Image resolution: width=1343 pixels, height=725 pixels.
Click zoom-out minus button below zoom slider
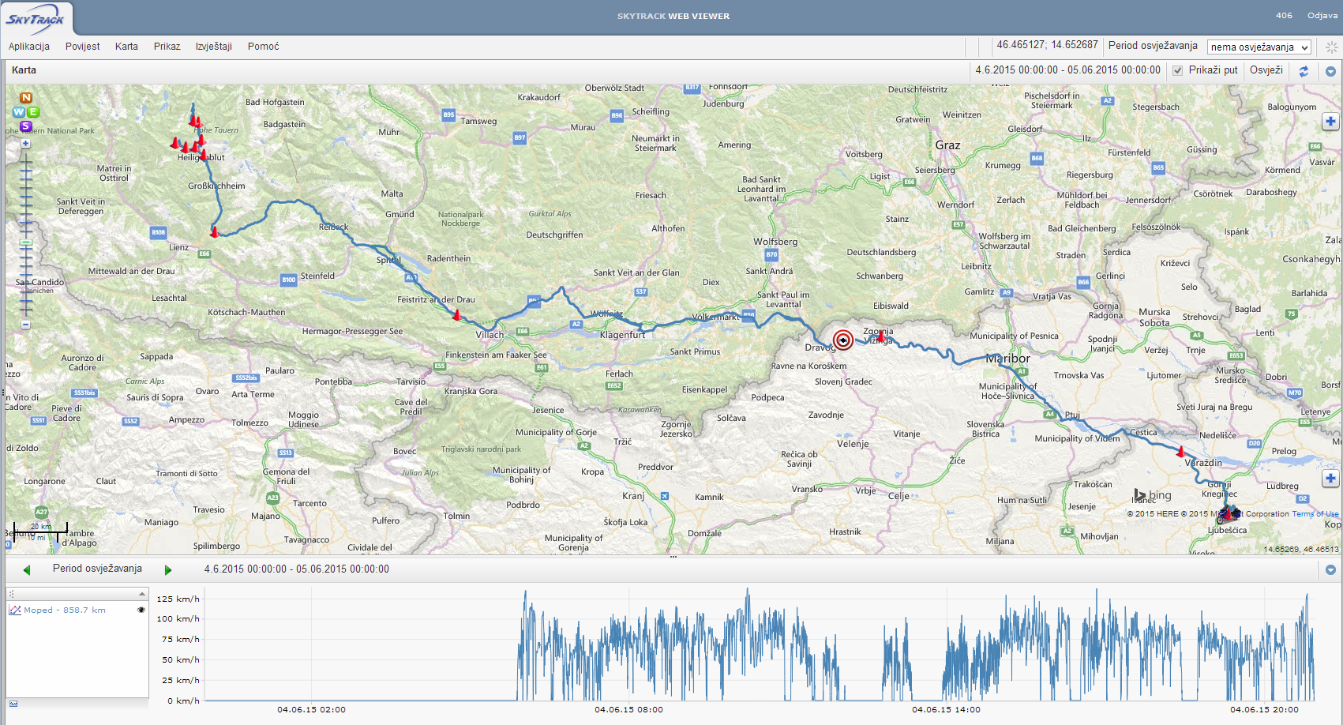tap(26, 325)
